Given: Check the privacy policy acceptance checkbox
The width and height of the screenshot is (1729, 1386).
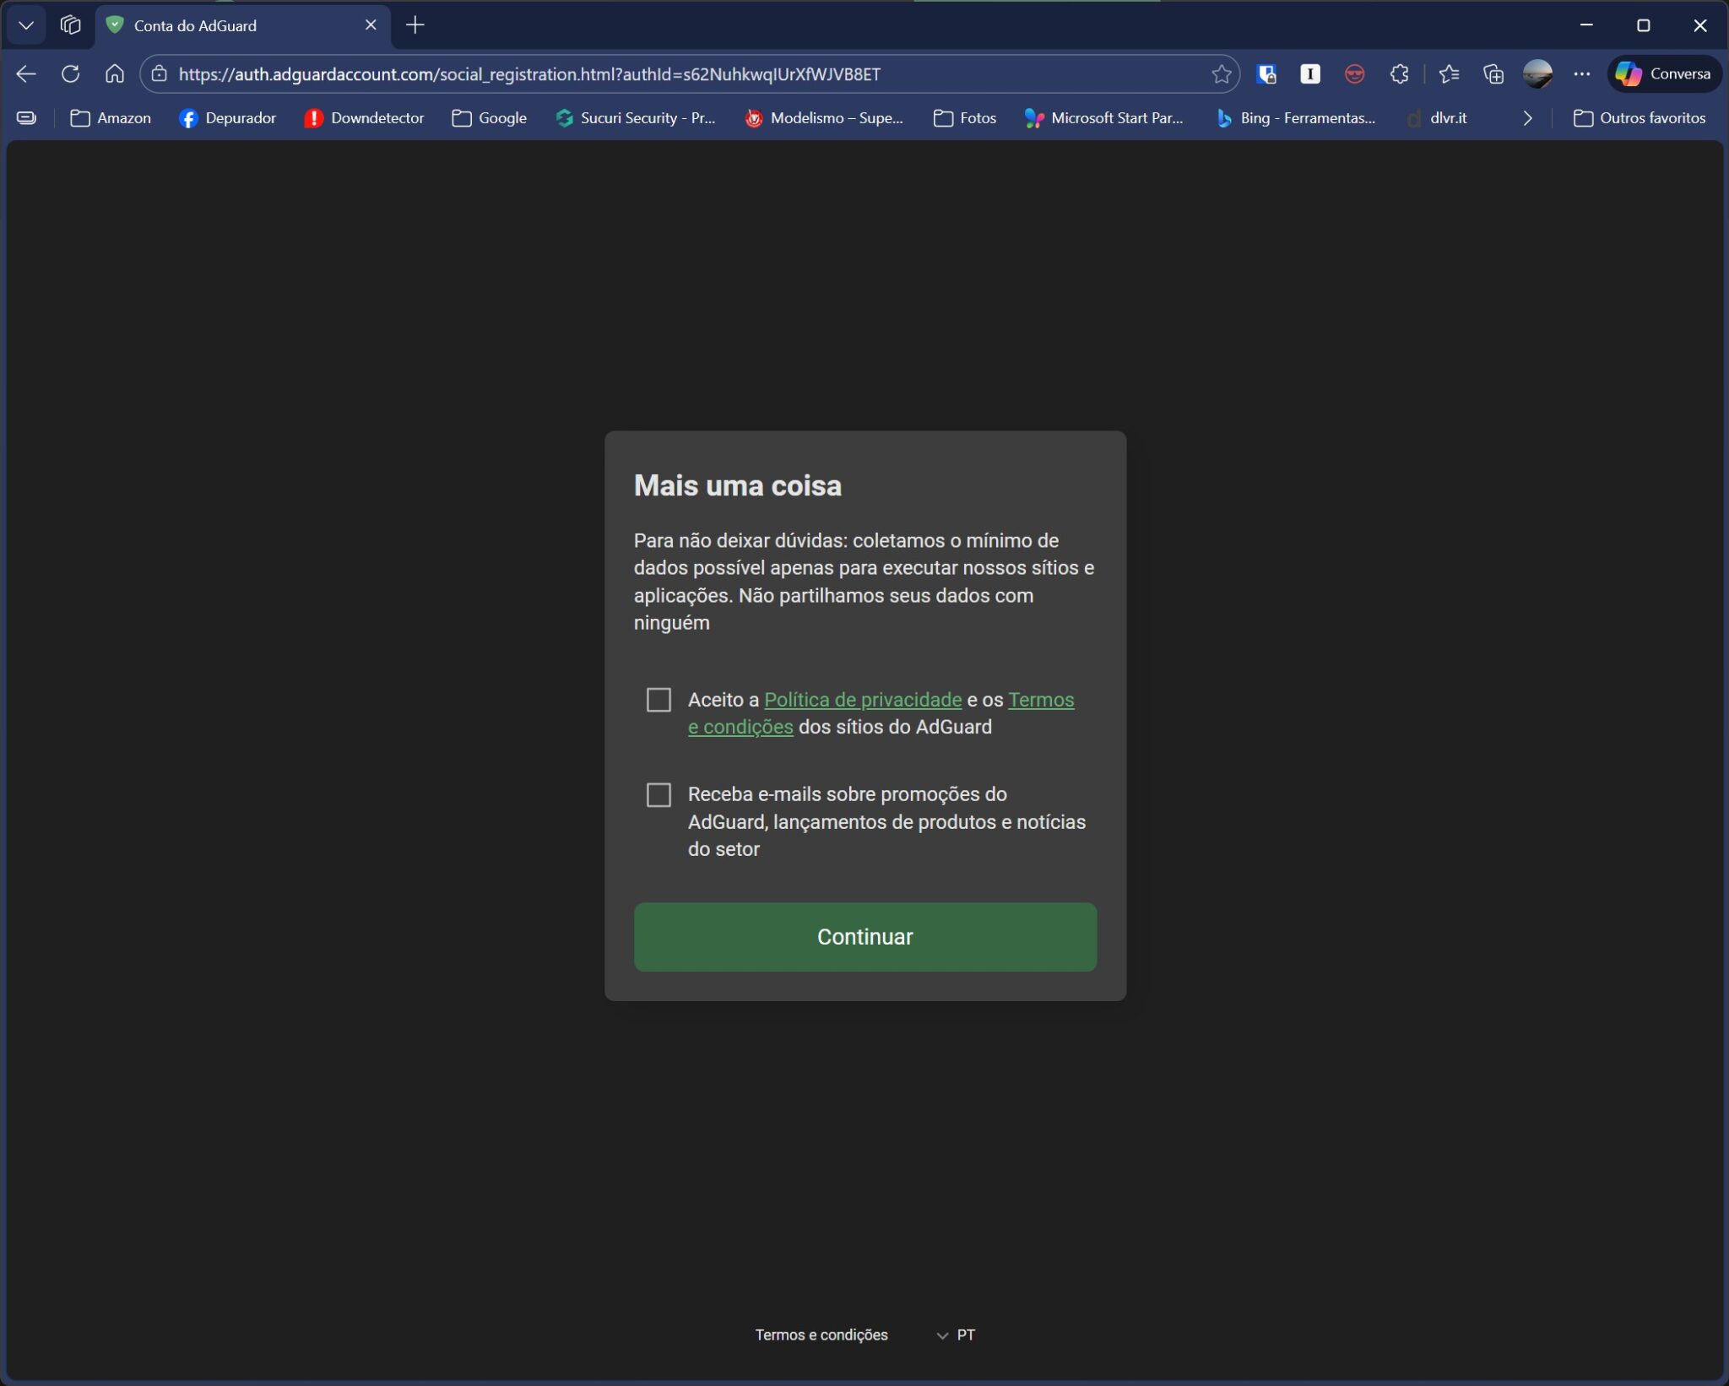Looking at the screenshot, I should pos(659,700).
